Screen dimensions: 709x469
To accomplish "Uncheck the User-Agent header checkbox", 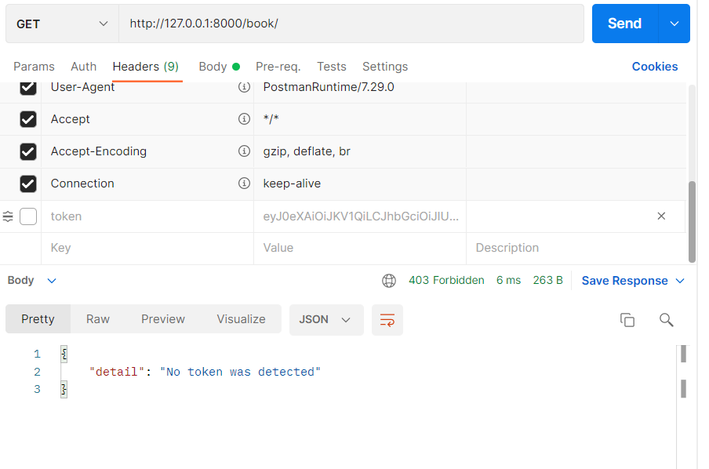I will click(x=28, y=87).
